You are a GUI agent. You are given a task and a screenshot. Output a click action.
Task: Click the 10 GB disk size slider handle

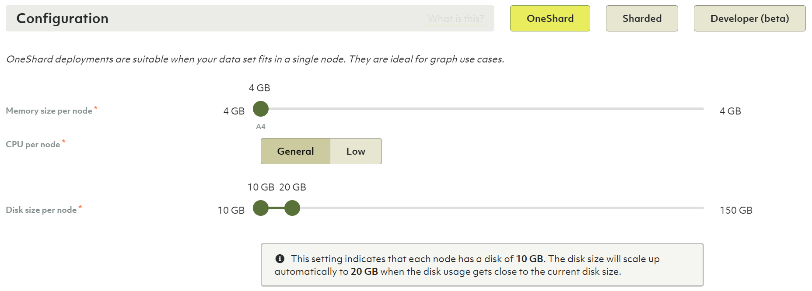coord(261,208)
